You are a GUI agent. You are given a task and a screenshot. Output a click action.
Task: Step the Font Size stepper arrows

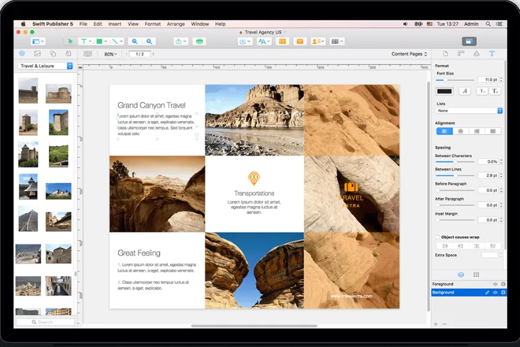(x=501, y=80)
